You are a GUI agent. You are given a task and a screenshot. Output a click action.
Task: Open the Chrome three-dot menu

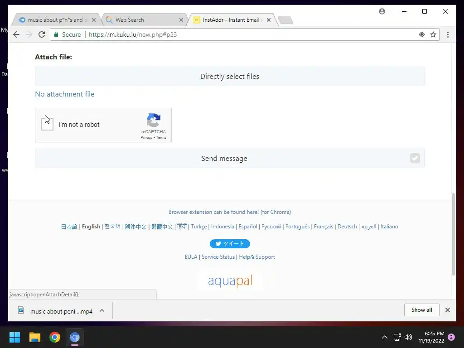point(448,34)
